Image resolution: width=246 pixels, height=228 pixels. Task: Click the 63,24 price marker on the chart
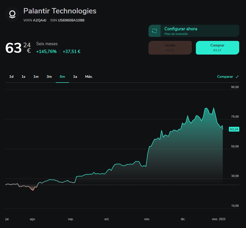(x=234, y=129)
